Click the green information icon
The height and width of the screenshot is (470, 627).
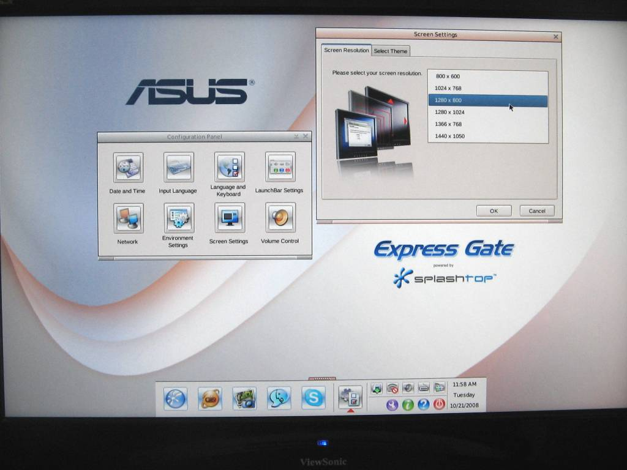[x=408, y=405]
